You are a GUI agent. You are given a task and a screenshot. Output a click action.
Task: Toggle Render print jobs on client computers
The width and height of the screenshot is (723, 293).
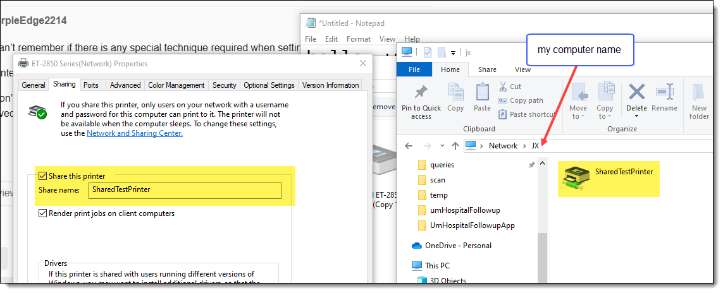tap(42, 213)
